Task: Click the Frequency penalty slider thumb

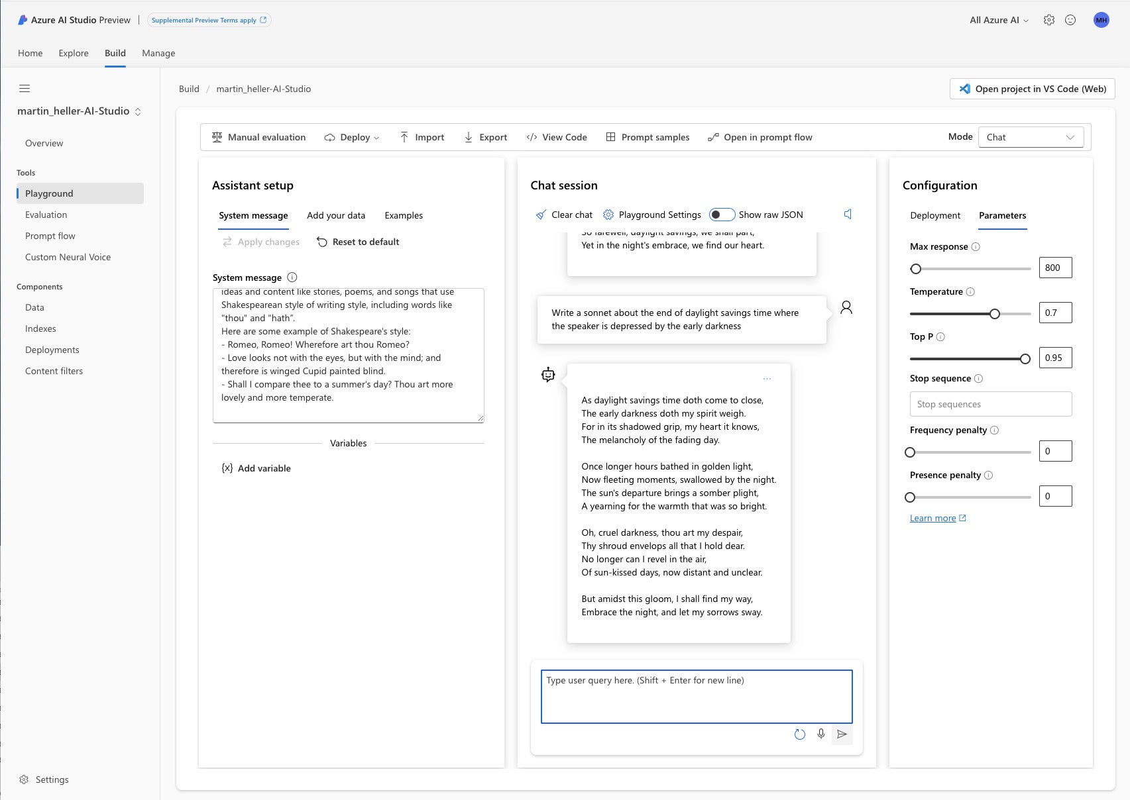Action: click(910, 452)
